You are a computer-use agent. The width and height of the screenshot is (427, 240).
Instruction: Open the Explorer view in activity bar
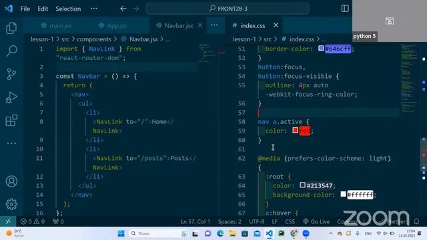point(11,28)
